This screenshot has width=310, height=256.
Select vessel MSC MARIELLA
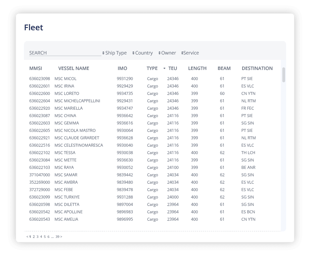69,108
